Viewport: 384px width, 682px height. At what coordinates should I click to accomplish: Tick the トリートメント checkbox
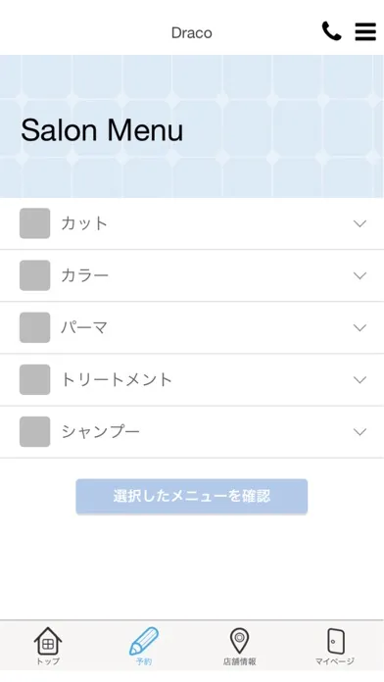[x=35, y=380]
